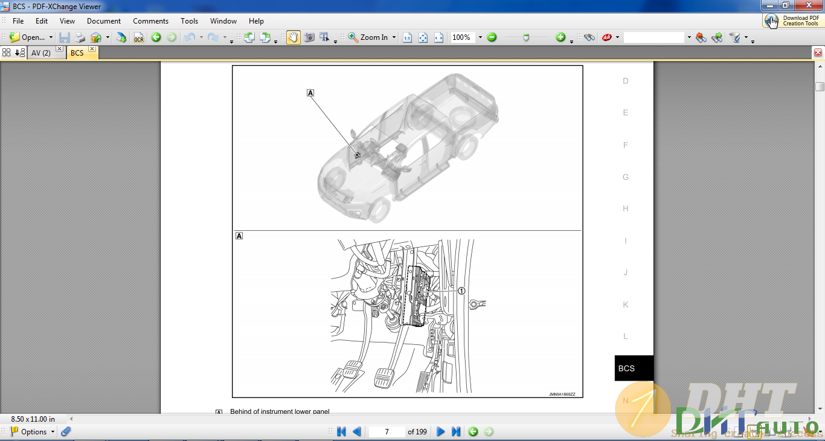Redo the last action

click(213, 37)
